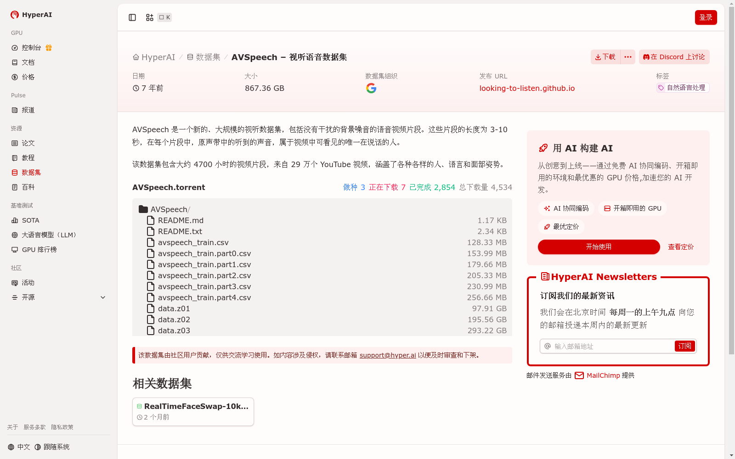Image resolution: width=735 pixels, height=459 pixels.
Task: Open 百科 sidebar item
Action: click(23, 187)
